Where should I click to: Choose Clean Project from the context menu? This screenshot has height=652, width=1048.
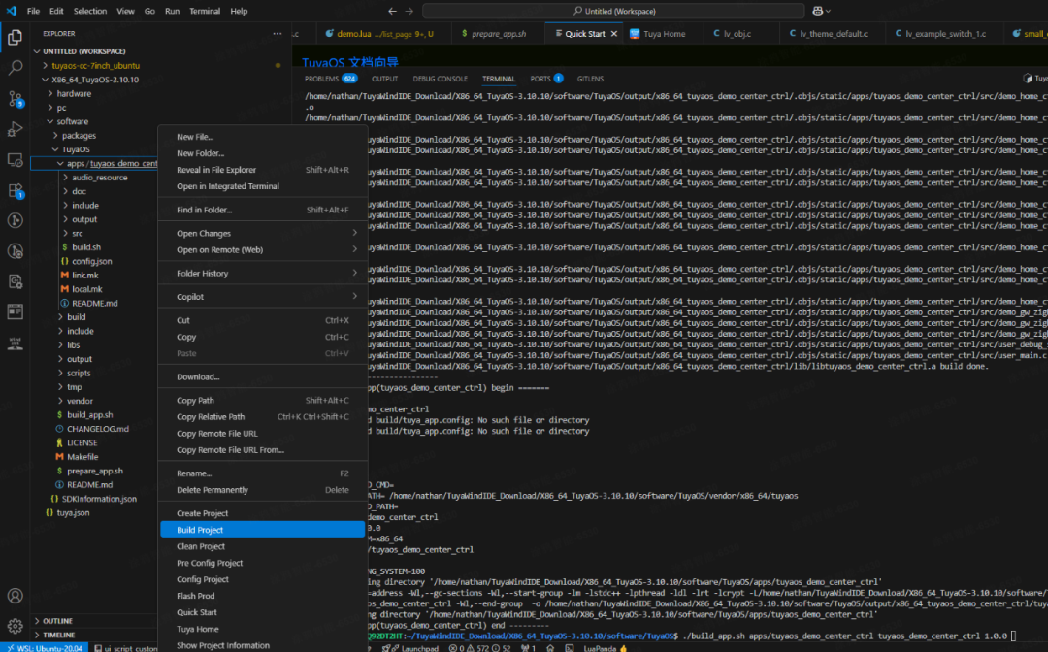click(263, 546)
